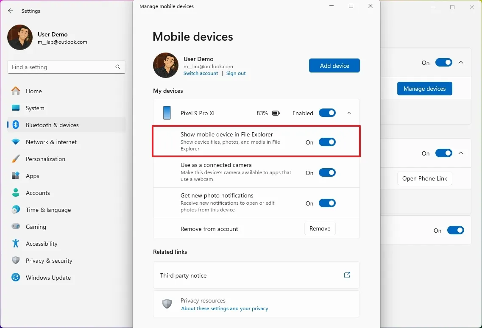
Task: Open Personalization from the sidebar
Action: (15, 159)
